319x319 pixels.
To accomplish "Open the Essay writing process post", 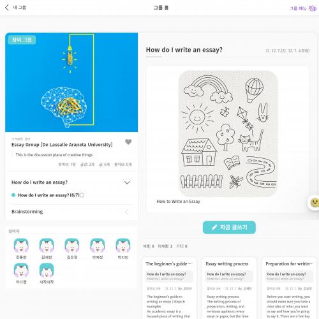I will (229, 288).
